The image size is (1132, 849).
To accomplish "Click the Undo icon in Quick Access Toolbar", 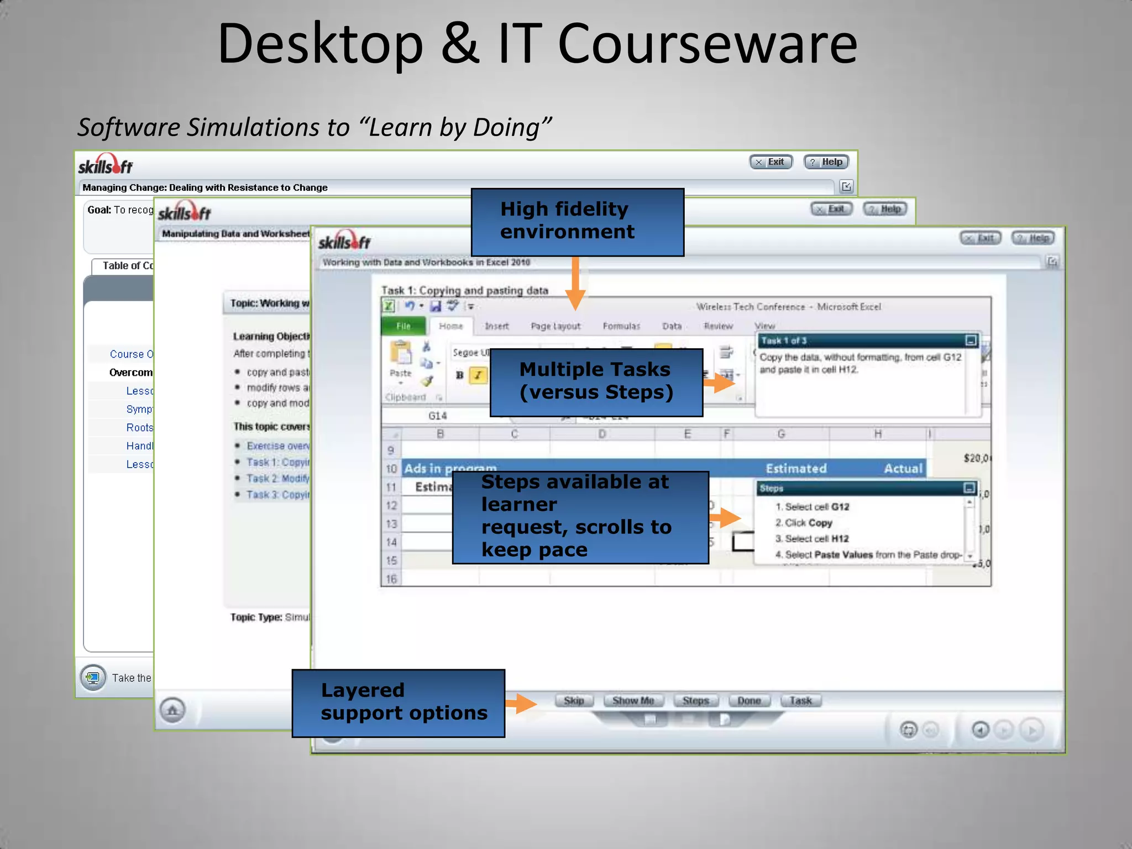I will click(409, 306).
